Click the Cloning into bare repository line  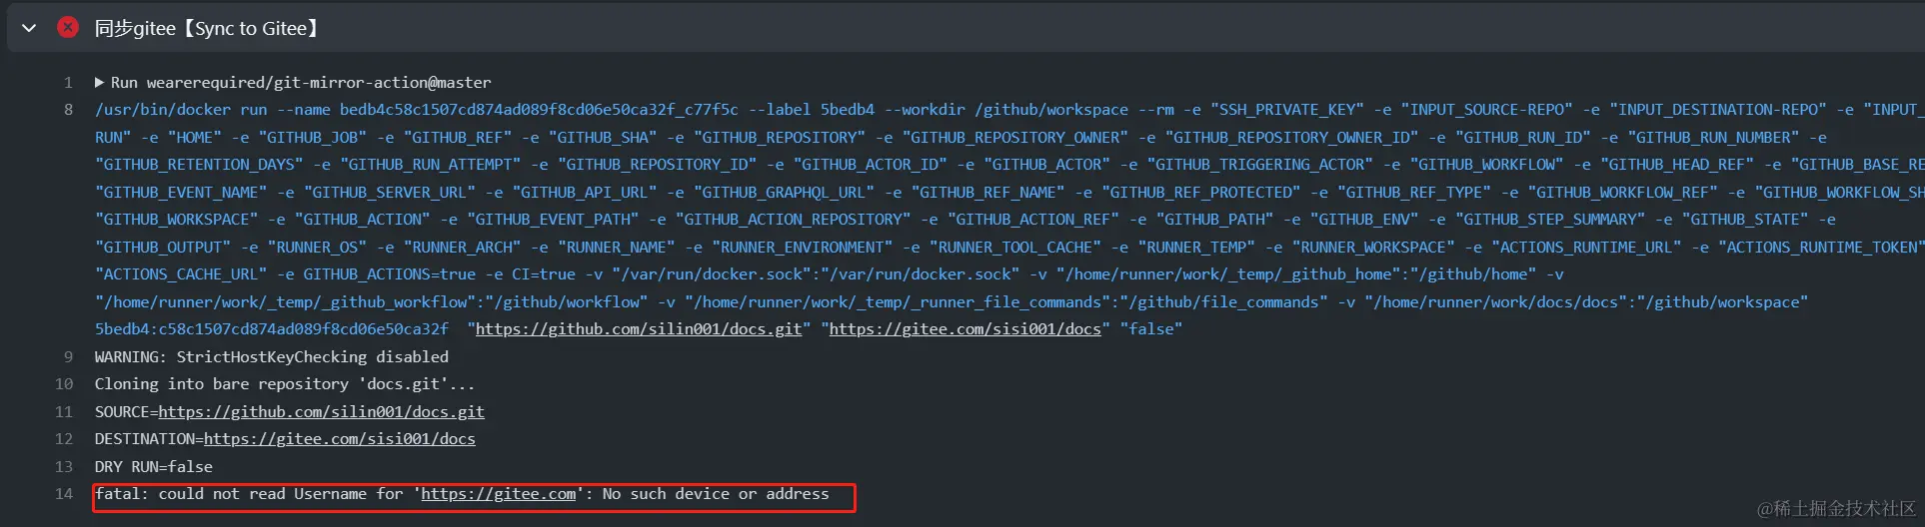click(285, 384)
